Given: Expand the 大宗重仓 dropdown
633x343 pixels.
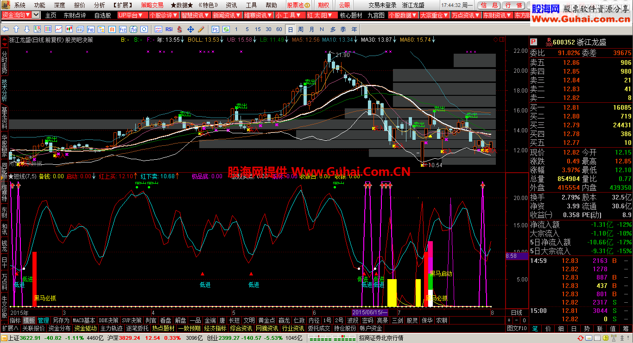Looking at the screenshot, I should pyautogui.click(x=434, y=15).
